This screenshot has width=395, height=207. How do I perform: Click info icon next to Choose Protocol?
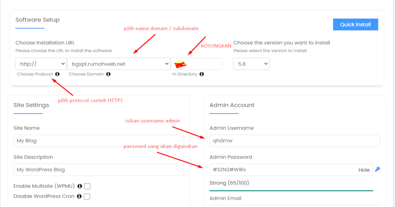tap(57, 74)
